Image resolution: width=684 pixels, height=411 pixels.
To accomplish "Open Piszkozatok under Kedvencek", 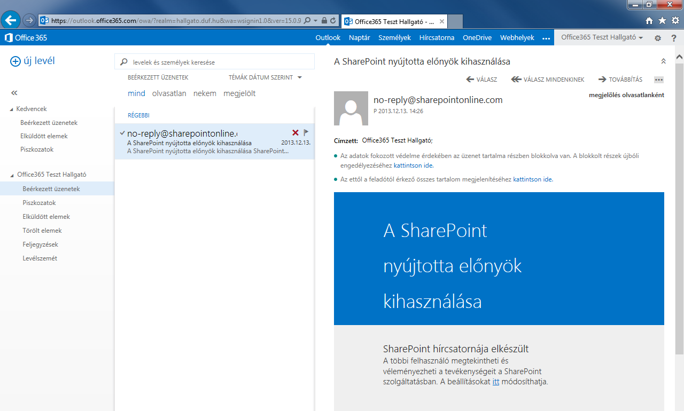I will (x=37, y=149).
